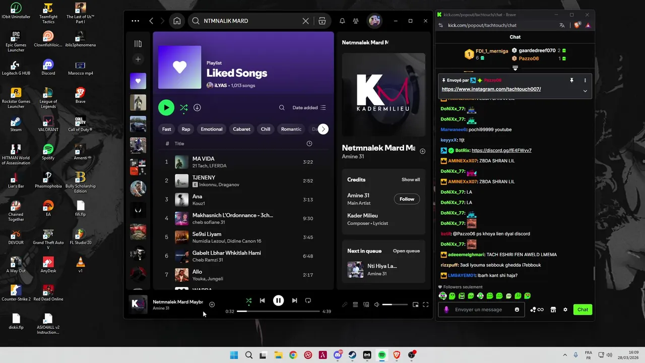Filter by the Chill chip

click(266, 129)
